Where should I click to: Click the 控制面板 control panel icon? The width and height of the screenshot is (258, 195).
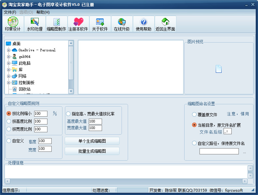pyautogui.click(x=15, y=83)
